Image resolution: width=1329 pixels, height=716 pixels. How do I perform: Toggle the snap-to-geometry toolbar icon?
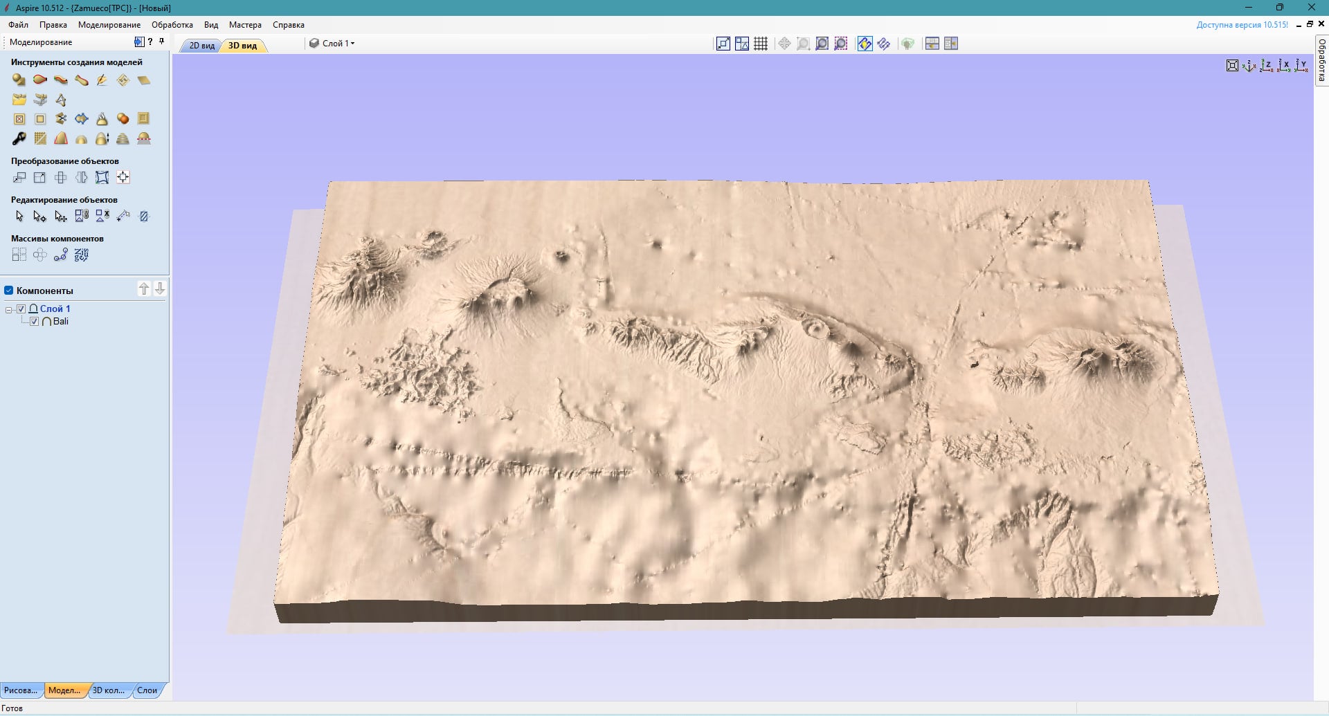pyautogui.click(x=741, y=44)
